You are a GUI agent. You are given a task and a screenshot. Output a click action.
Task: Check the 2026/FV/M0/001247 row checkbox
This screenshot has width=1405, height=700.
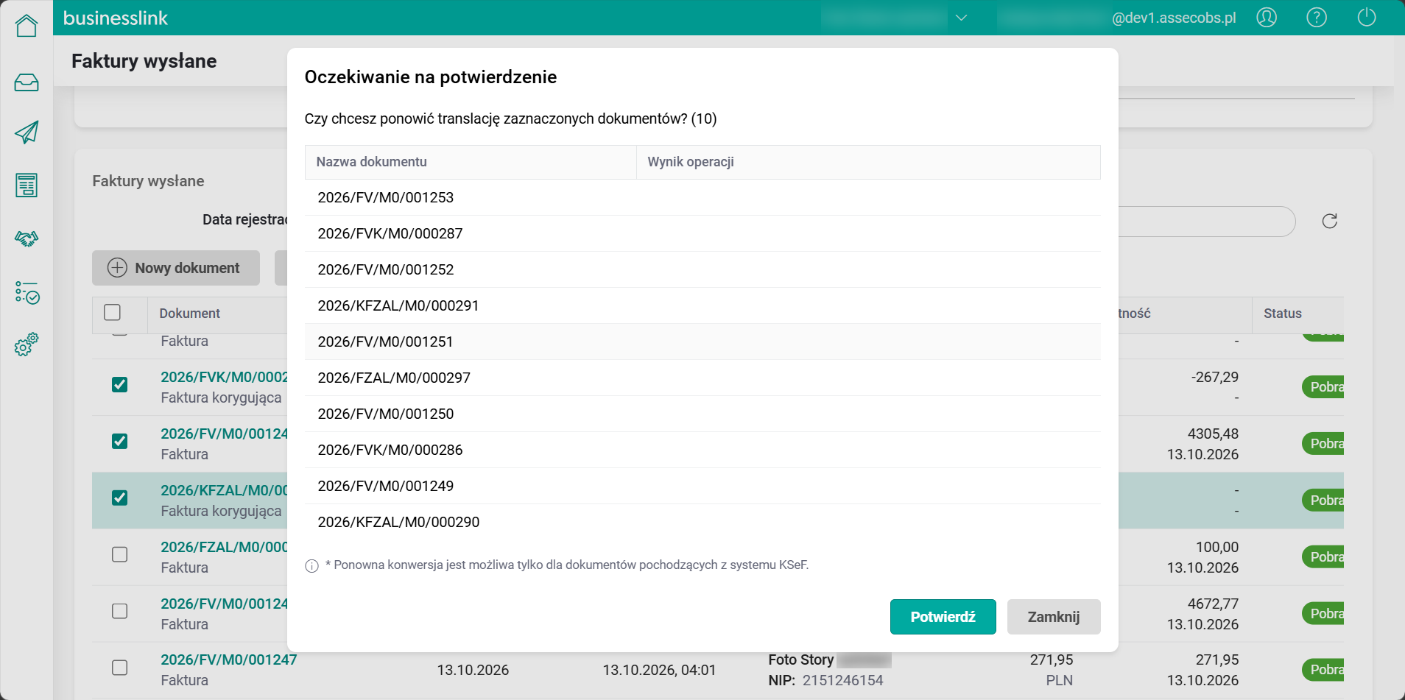pyautogui.click(x=119, y=668)
